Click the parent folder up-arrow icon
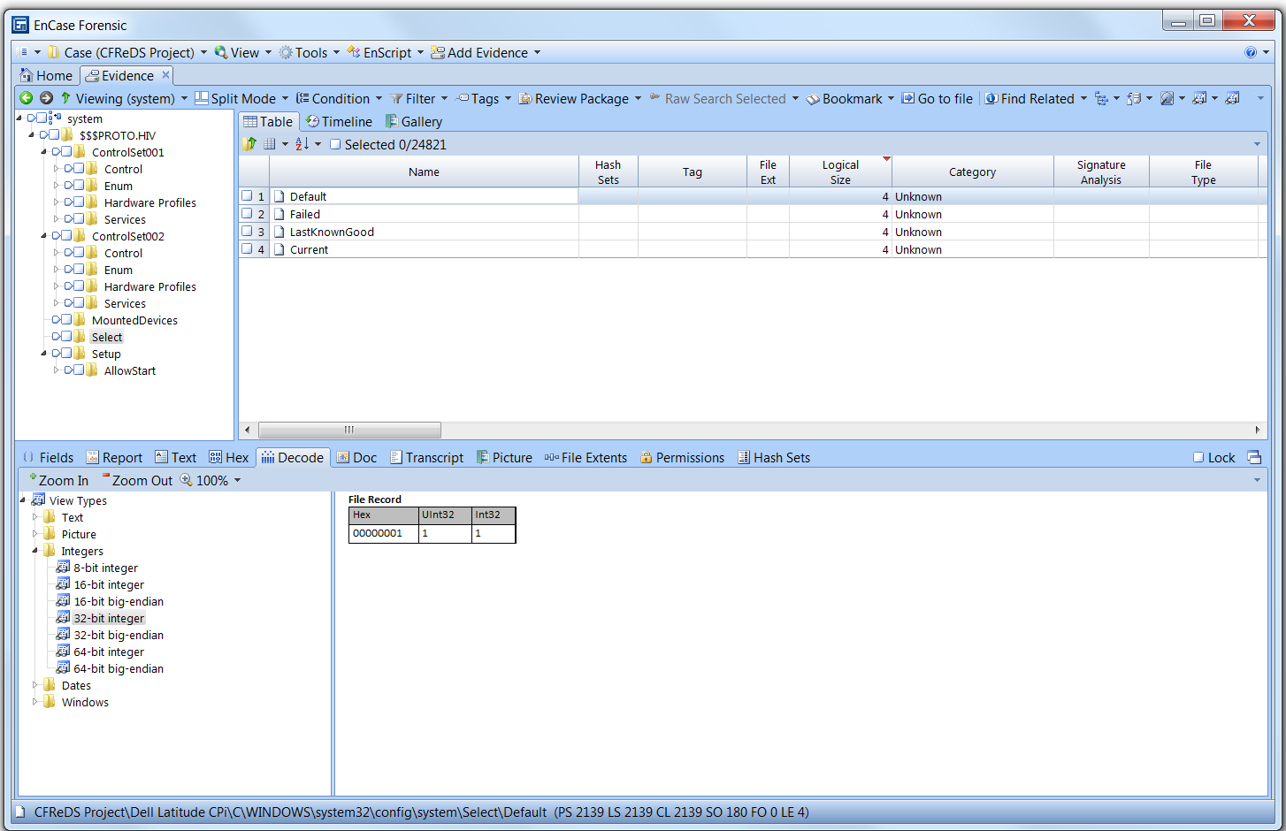The width and height of the screenshot is (1286, 831). click(x=249, y=144)
